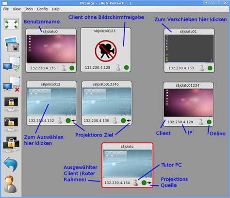
Task: Click the green online dot of 132.230.4.128
Action: click(127, 67)
